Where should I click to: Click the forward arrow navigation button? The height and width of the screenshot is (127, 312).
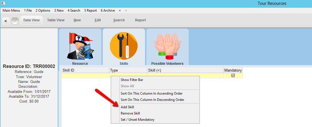[x=15, y=21]
